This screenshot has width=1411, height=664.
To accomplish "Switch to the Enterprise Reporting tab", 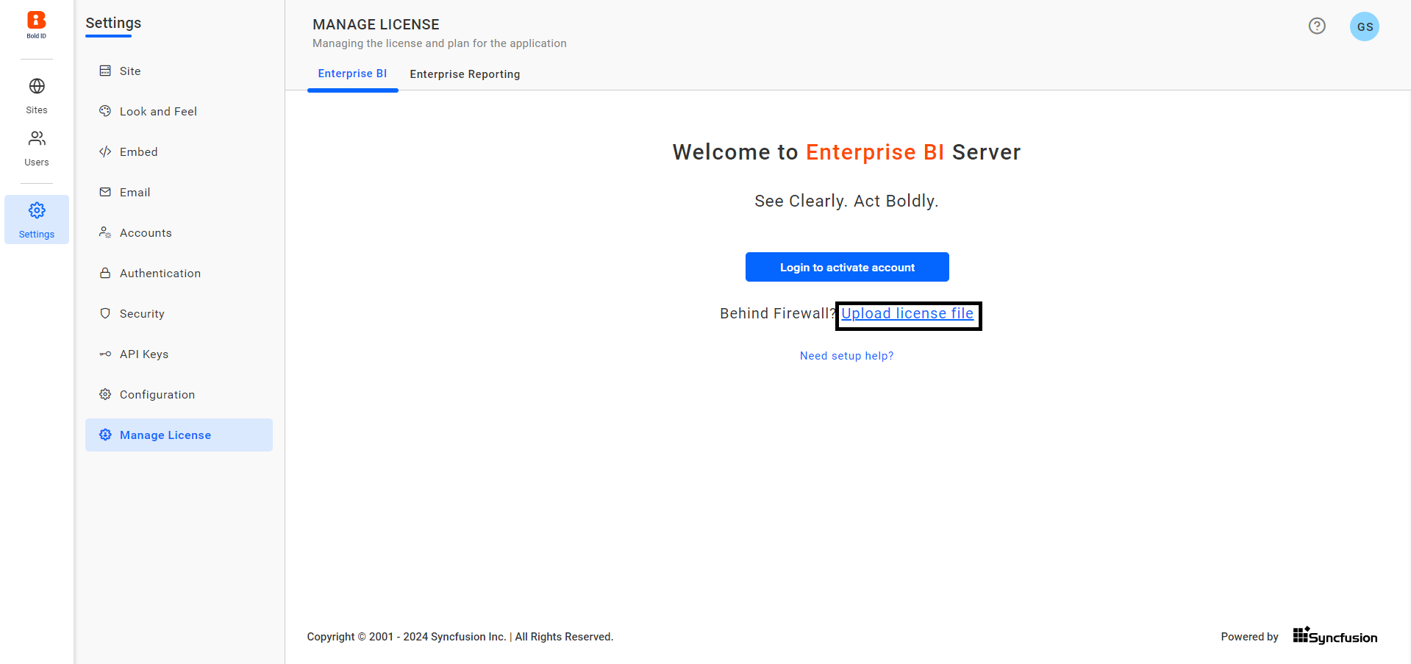I will [x=465, y=74].
